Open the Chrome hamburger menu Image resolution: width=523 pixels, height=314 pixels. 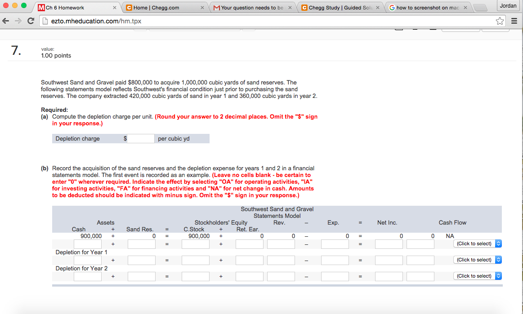click(x=514, y=21)
